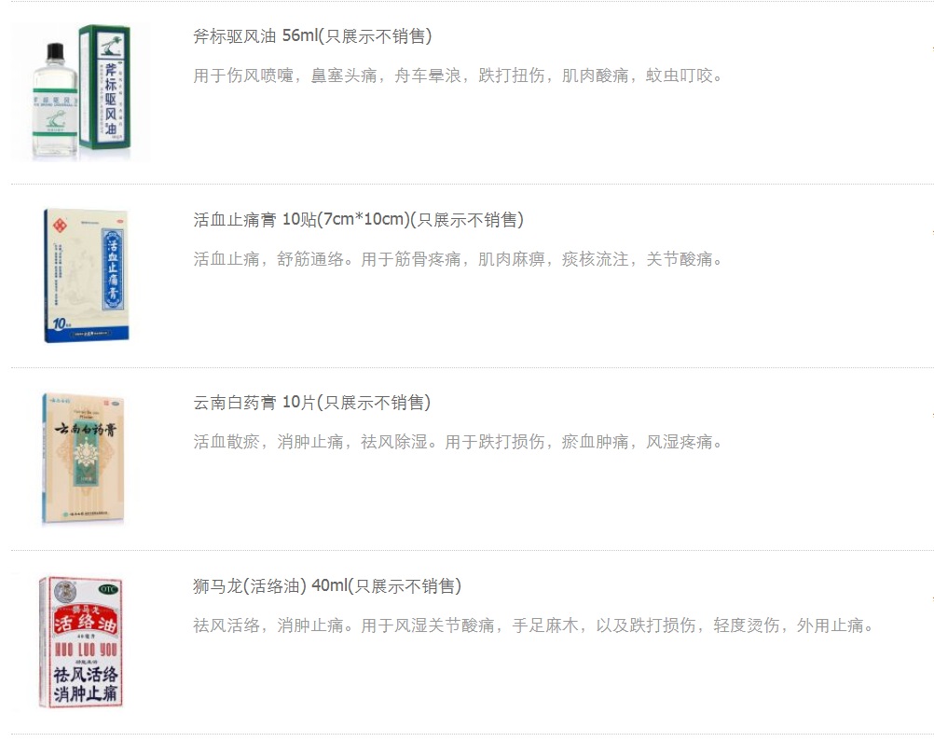Open the 狮马龙(活络油) 40ml product title
934x742 pixels.
pyautogui.click(x=327, y=586)
